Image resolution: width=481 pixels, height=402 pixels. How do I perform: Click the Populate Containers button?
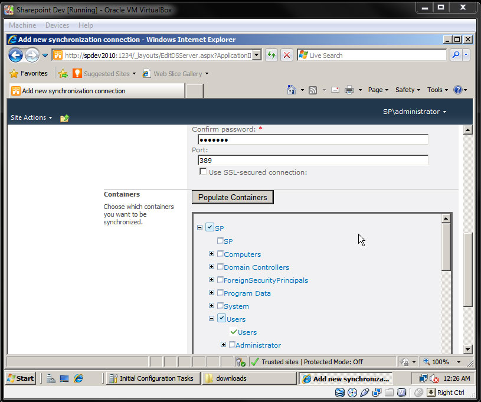233,197
